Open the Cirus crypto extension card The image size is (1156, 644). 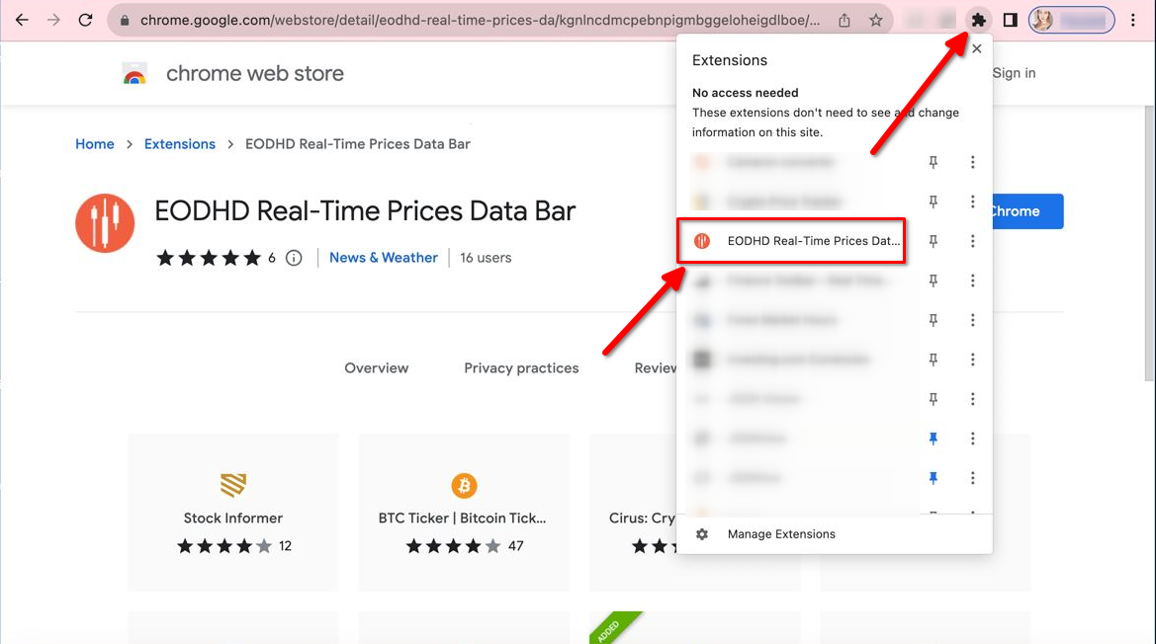(633, 513)
